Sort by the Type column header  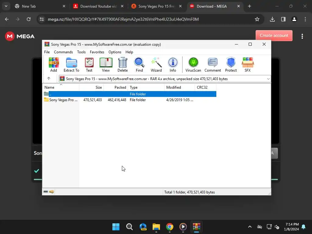click(146, 87)
